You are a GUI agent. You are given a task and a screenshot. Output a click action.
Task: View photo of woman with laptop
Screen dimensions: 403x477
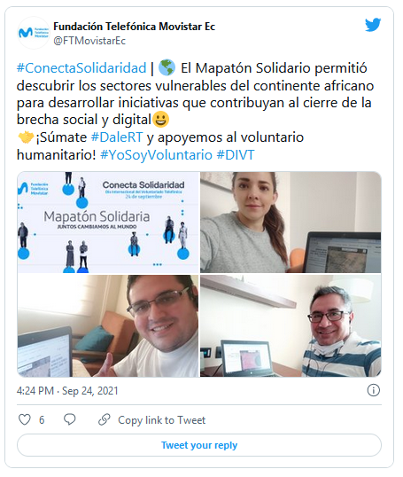point(291,223)
